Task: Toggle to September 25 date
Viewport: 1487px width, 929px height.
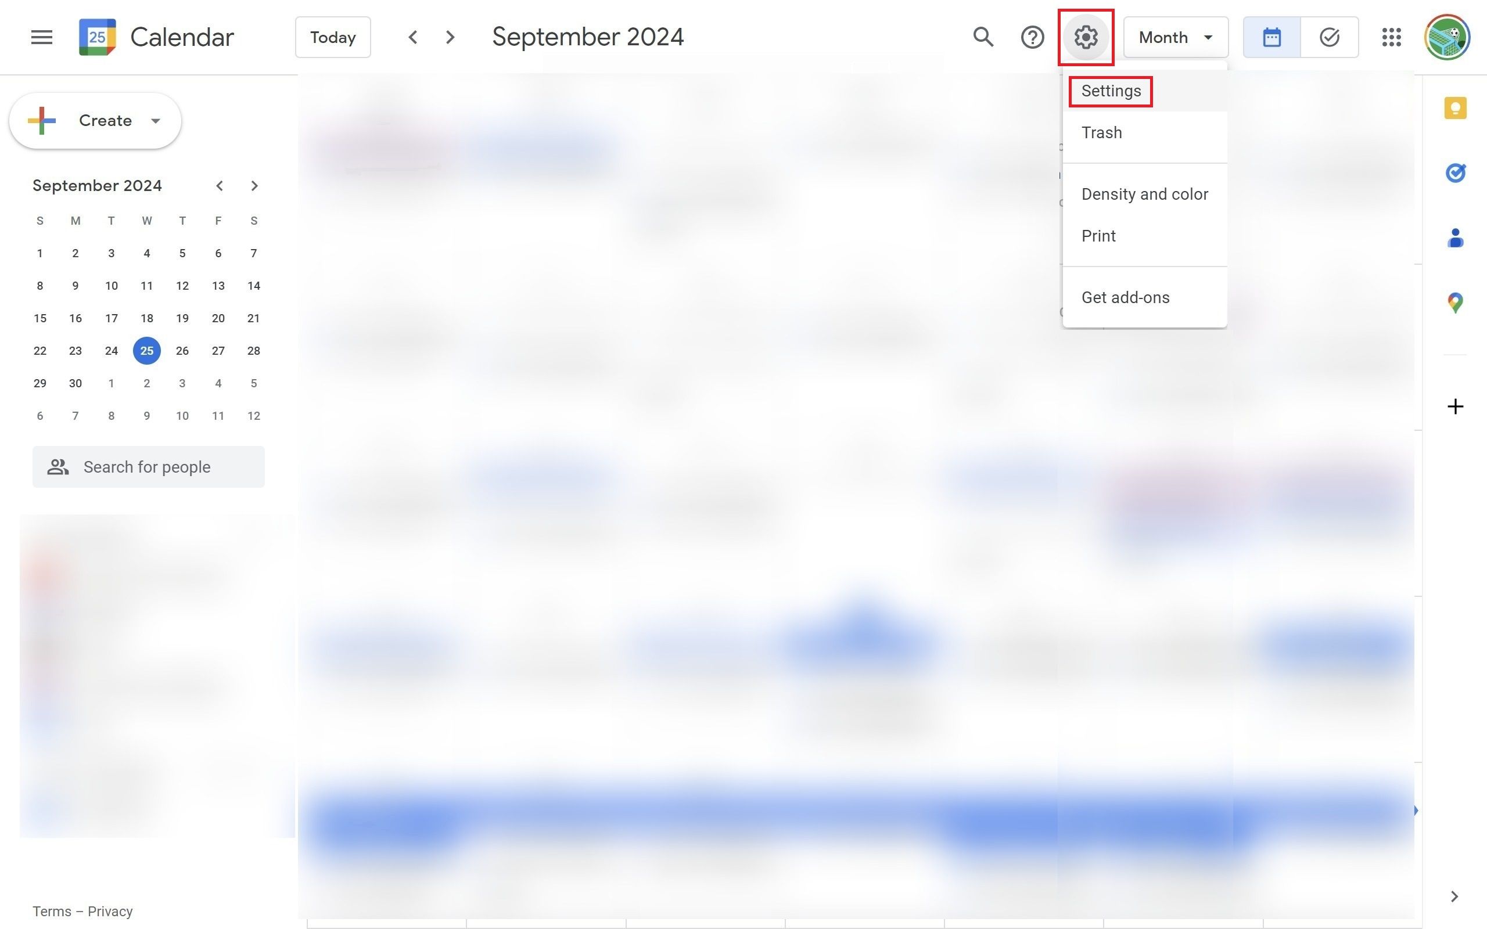Action: click(146, 350)
